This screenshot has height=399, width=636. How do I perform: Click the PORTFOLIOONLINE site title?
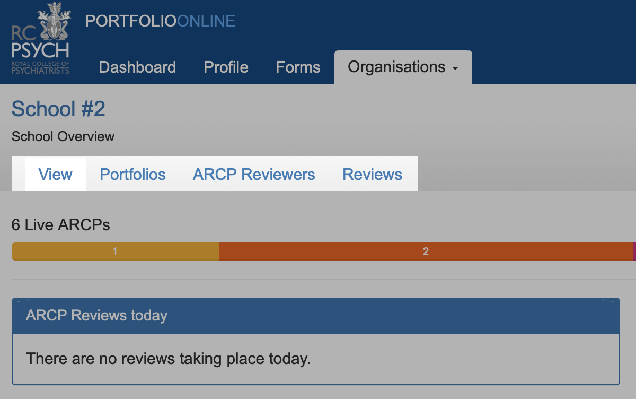point(160,21)
